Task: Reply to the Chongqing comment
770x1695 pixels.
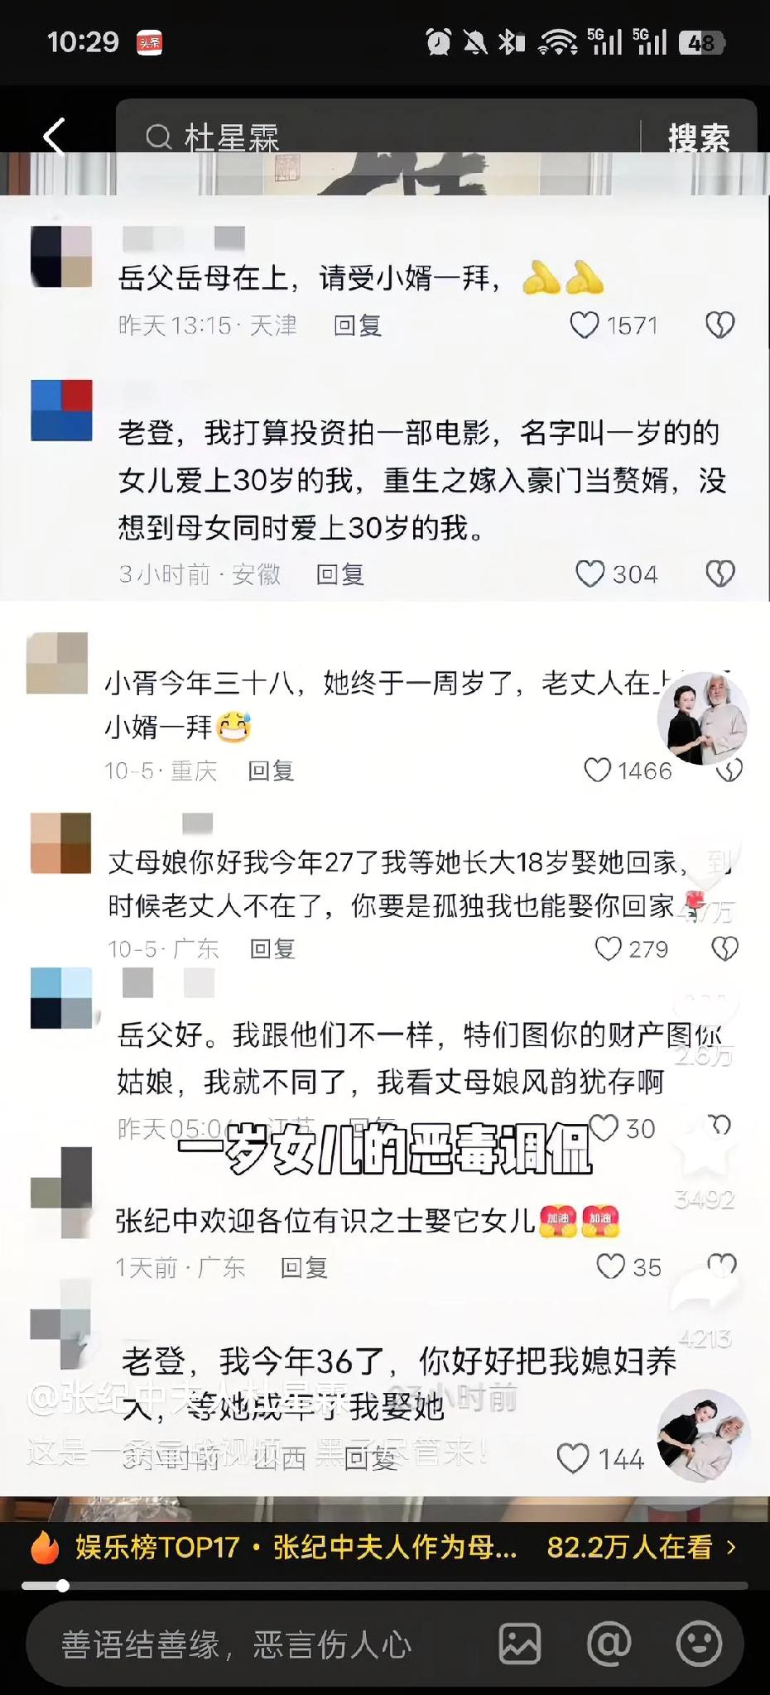Action: coord(271,771)
